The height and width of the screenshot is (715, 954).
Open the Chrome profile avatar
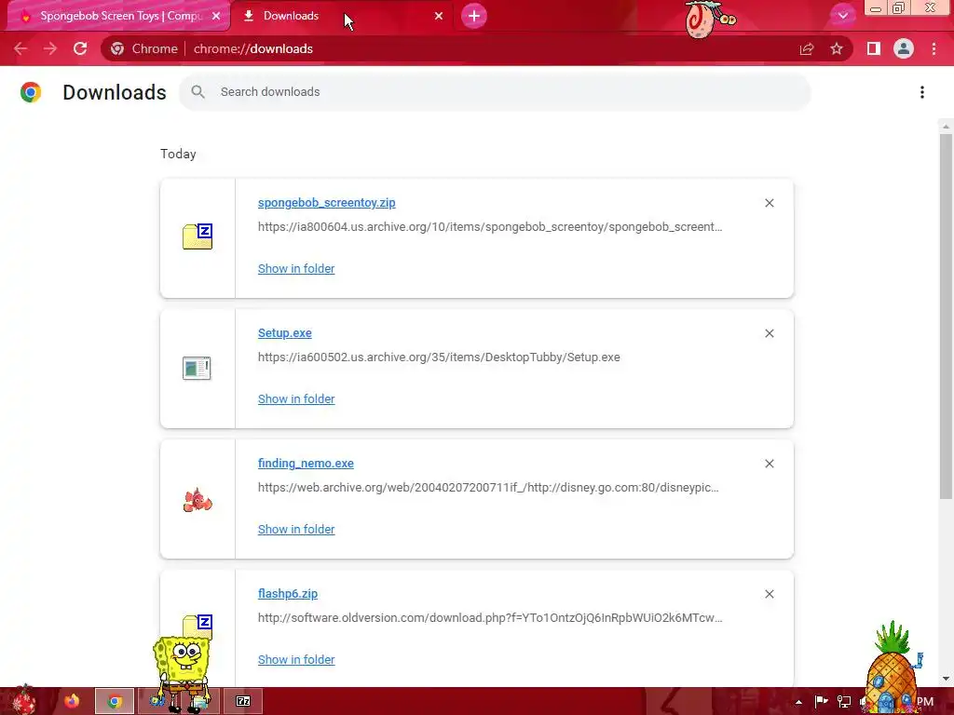pyautogui.click(x=904, y=48)
